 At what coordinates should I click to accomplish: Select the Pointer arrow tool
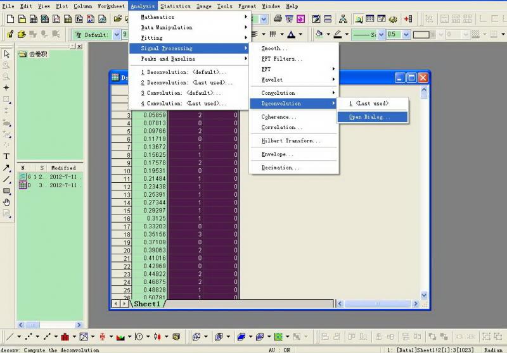[6, 54]
